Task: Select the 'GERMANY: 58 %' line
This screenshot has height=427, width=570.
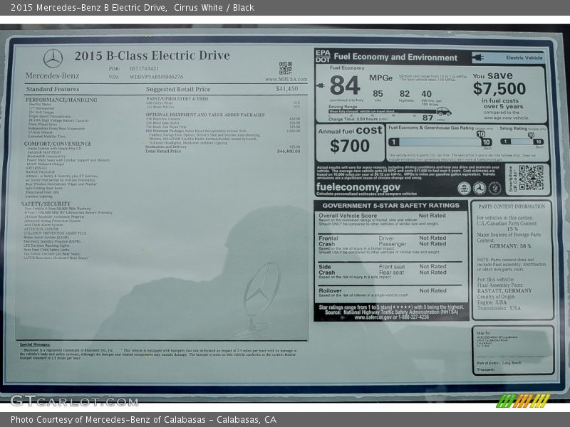Action: 510,246
